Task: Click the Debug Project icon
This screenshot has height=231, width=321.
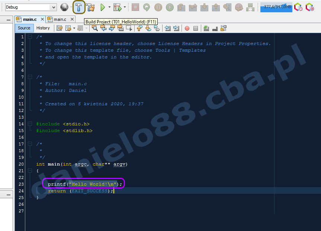Action: coord(117,7)
